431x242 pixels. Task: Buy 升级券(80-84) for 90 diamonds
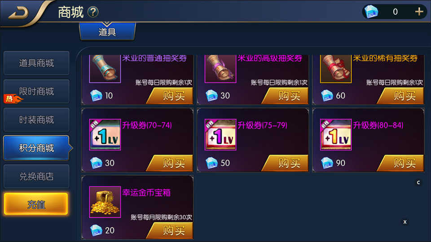coord(401,163)
